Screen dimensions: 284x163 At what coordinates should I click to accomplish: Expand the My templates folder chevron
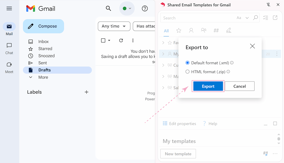pos(163,54)
